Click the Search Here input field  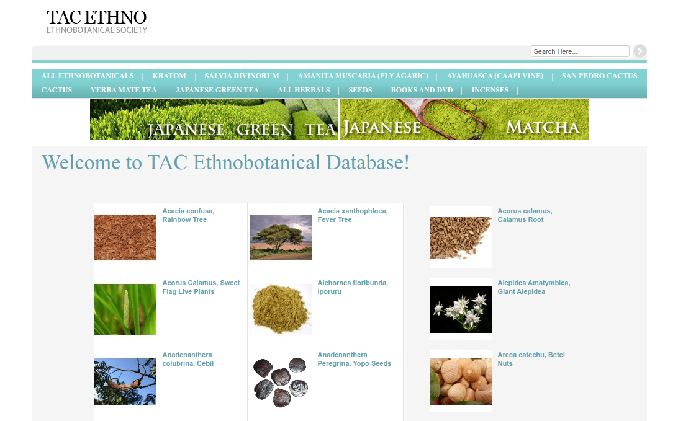tap(580, 51)
